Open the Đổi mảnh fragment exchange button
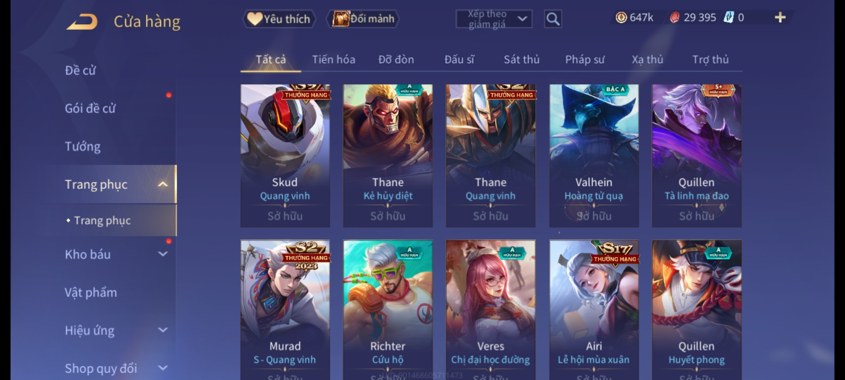The height and width of the screenshot is (380, 845). click(363, 19)
